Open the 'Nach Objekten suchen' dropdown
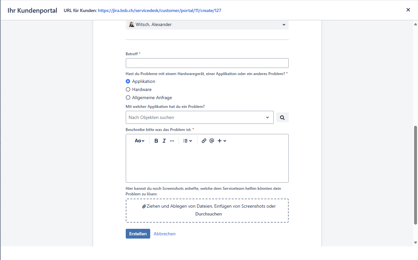Image resolution: width=418 pixels, height=260 pixels. coord(200,117)
